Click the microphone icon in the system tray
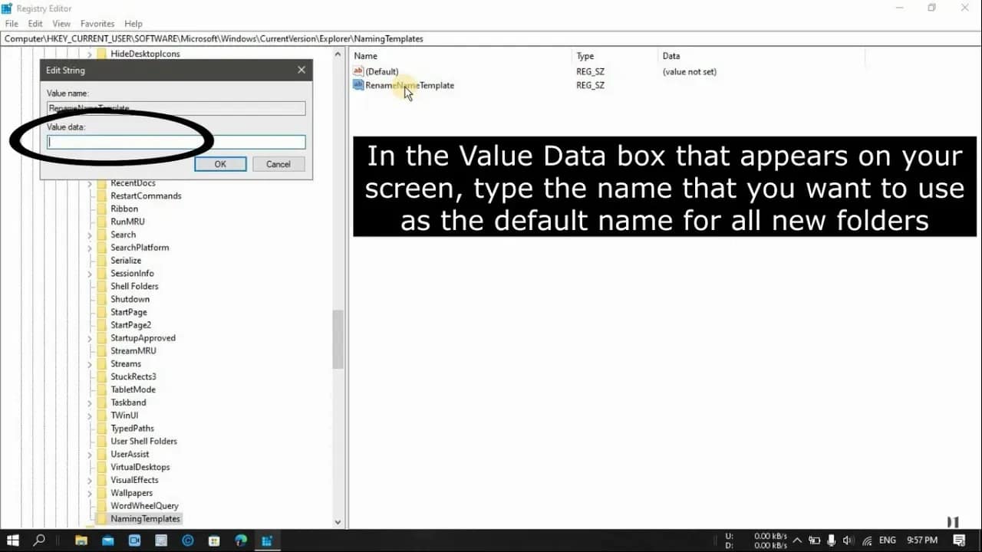The image size is (982, 552). [831, 540]
